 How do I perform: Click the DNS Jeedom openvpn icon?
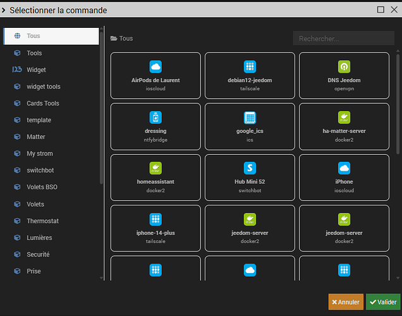click(344, 67)
